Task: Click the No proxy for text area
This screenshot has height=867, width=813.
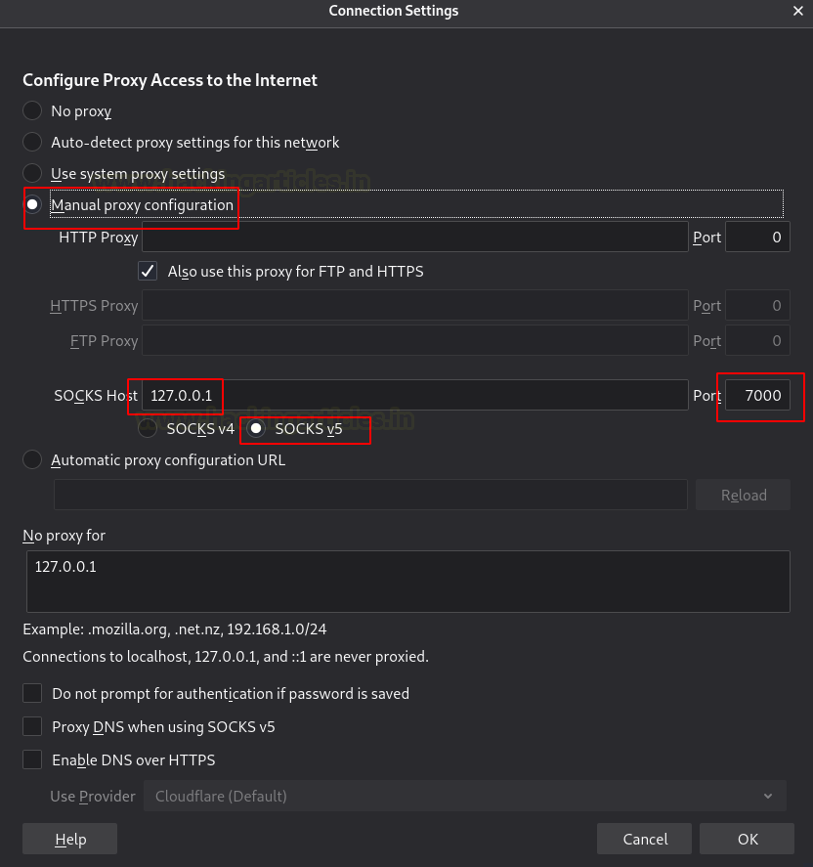Action: [407, 582]
